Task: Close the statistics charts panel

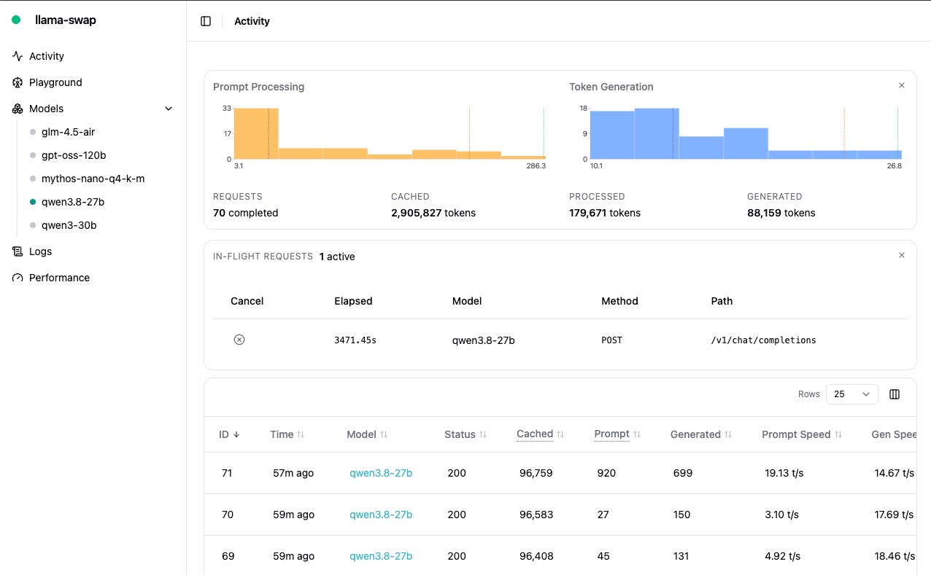Action: (902, 85)
